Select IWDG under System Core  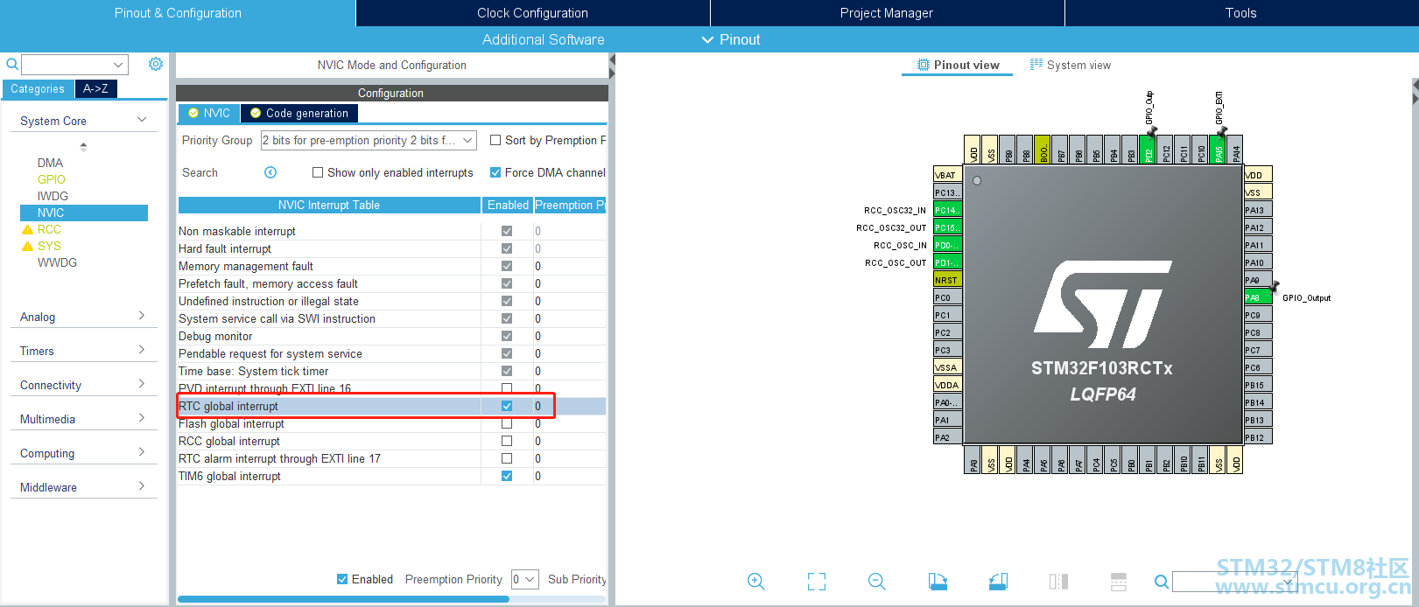click(53, 196)
